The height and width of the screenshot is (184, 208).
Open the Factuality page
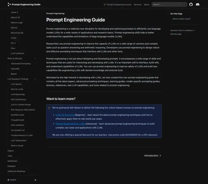point(15,69)
